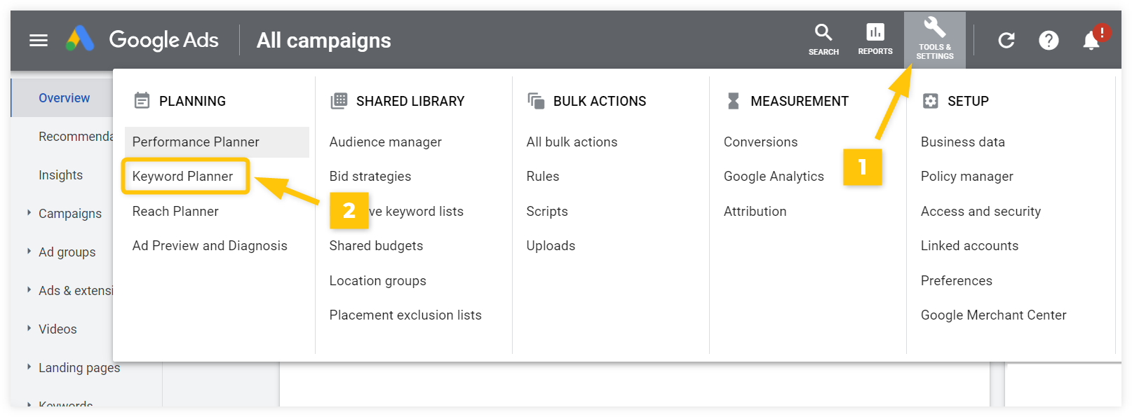Image resolution: width=1132 pixels, height=417 pixels.
Task: Open the hamburger main menu
Action: coord(39,40)
